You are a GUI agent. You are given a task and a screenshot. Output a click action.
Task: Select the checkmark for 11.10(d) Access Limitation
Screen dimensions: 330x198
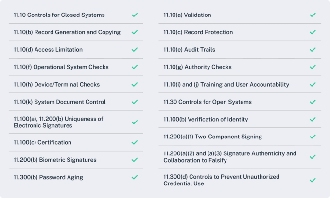(x=135, y=50)
